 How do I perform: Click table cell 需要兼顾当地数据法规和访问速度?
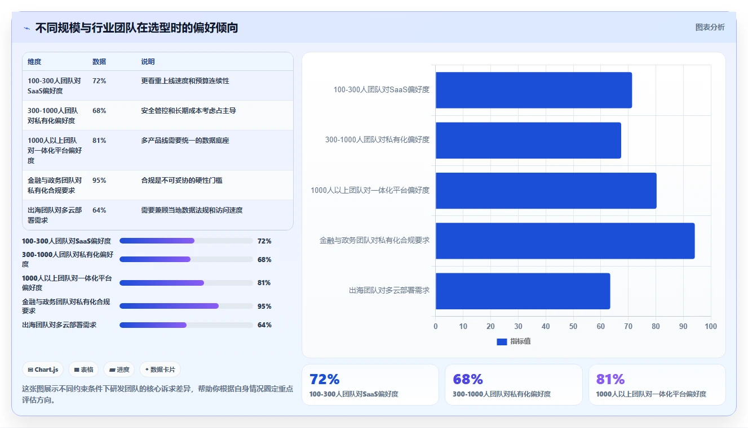click(x=192, y=210)
